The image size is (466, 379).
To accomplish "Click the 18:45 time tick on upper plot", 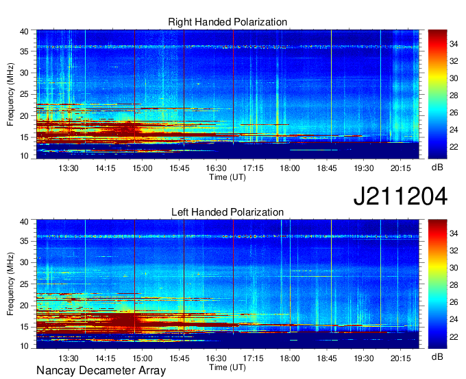I will [x=327, y=168].
